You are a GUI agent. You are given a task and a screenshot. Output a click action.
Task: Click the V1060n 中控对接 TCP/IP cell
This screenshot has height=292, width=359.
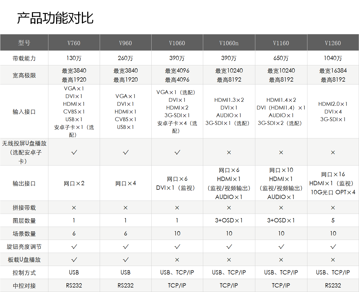(x=229, y=285)
